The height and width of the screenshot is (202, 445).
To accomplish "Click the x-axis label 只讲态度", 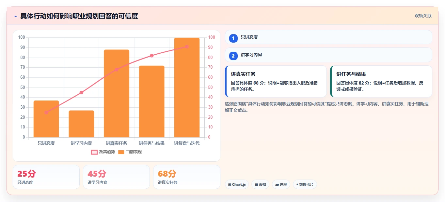I will [46, 143].
